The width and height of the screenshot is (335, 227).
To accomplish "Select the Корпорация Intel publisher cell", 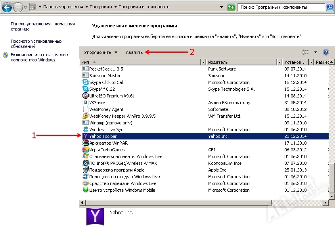I will (225, 163).
